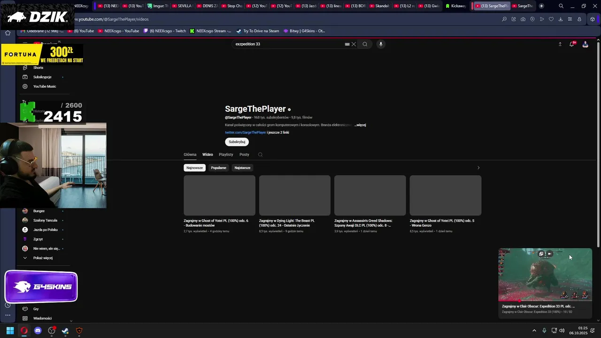Open Opera snapshot camera icon

coord(523,19)
